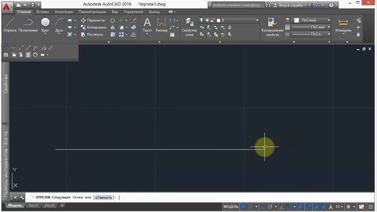Click the МОДЕЛЬ button in status bar

click(231, 207)
